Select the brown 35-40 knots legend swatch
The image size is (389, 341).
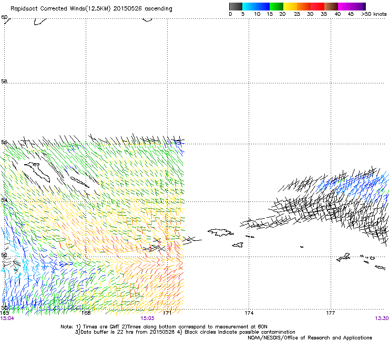tap(331, 6)
